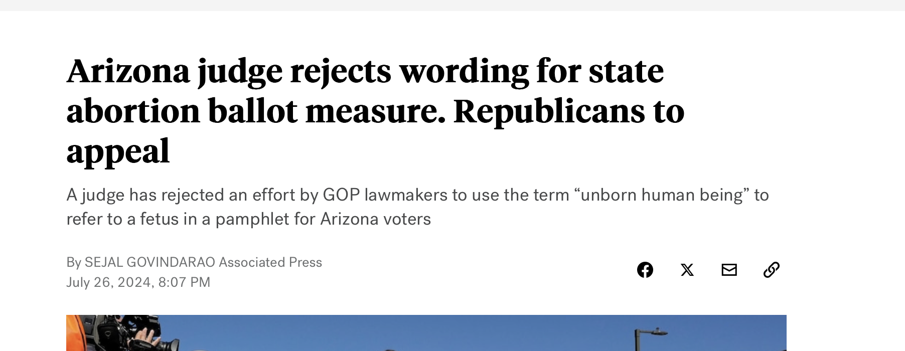Click author name SEJAL GOVINDARAO

(149, 262)
